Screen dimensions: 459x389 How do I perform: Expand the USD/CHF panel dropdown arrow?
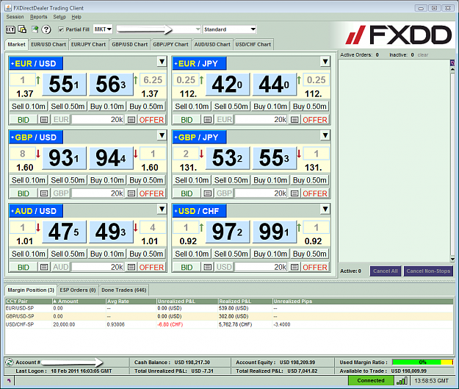tap(325, 210)
